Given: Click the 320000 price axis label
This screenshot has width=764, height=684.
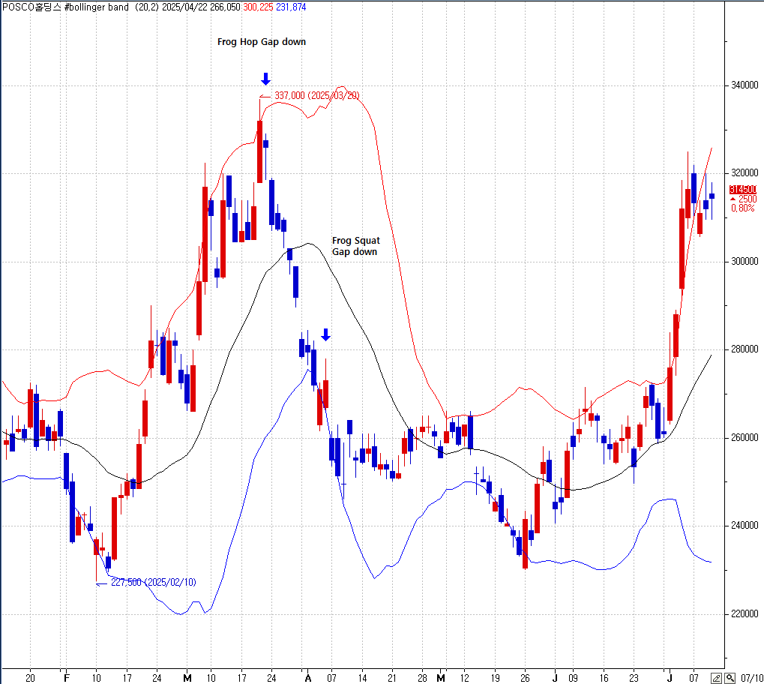Looking at the screenshot, I should (x=745, y=173).
